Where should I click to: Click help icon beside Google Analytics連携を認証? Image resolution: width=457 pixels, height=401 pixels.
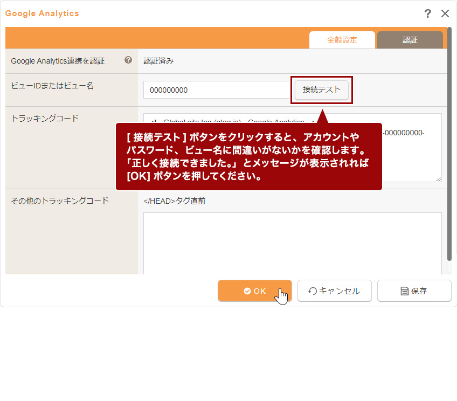(x=128, y=60)
